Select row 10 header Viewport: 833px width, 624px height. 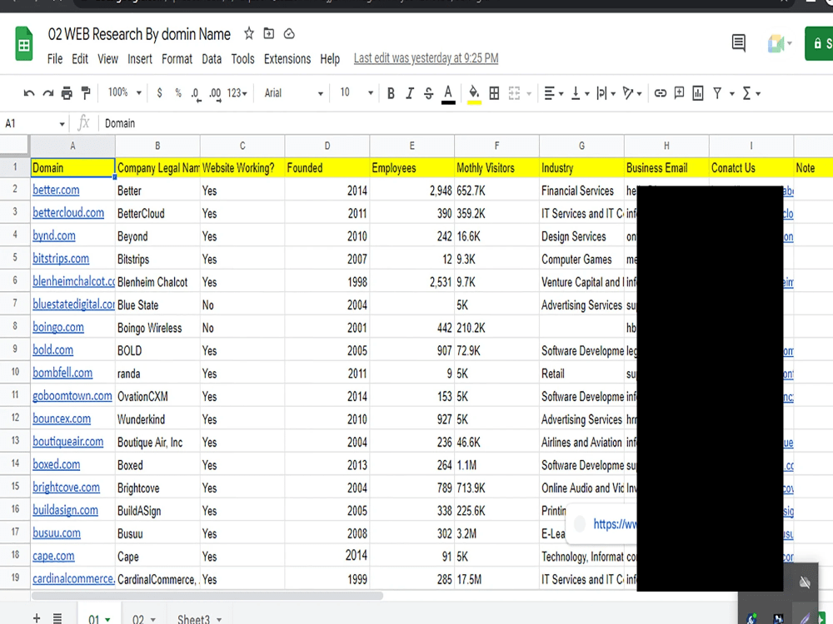coord(15,373)
